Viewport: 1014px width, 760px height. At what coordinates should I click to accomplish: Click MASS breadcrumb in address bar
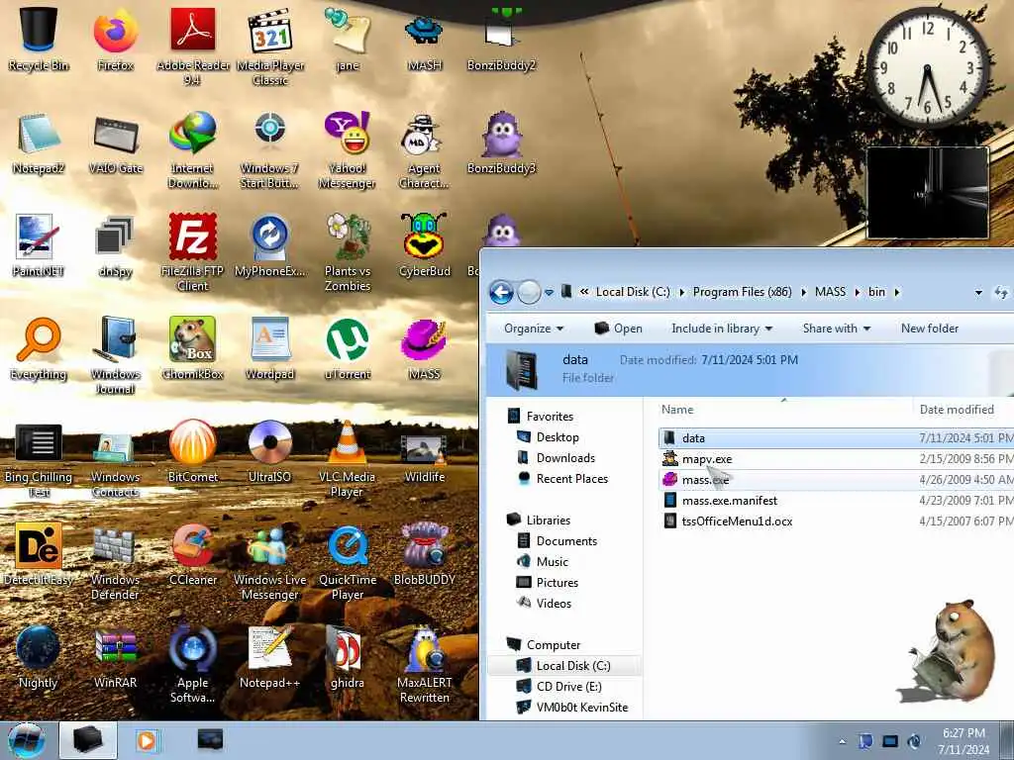coord(831,292)
